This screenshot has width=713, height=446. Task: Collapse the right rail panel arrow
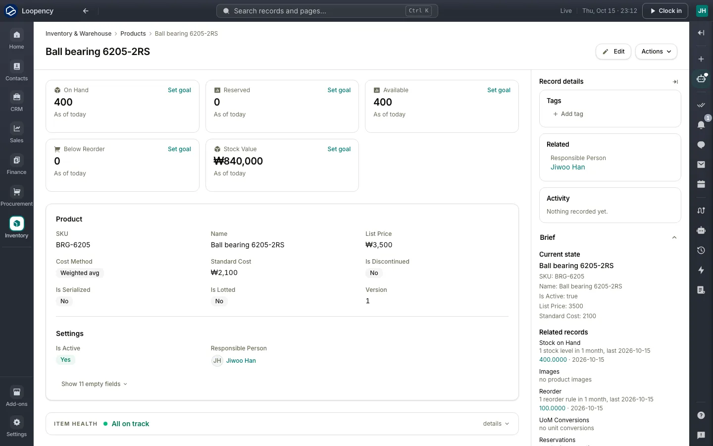coord(701,33)
